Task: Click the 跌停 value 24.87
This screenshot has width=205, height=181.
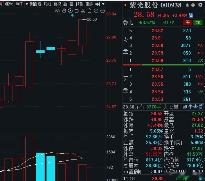Action: click(197, 148)
